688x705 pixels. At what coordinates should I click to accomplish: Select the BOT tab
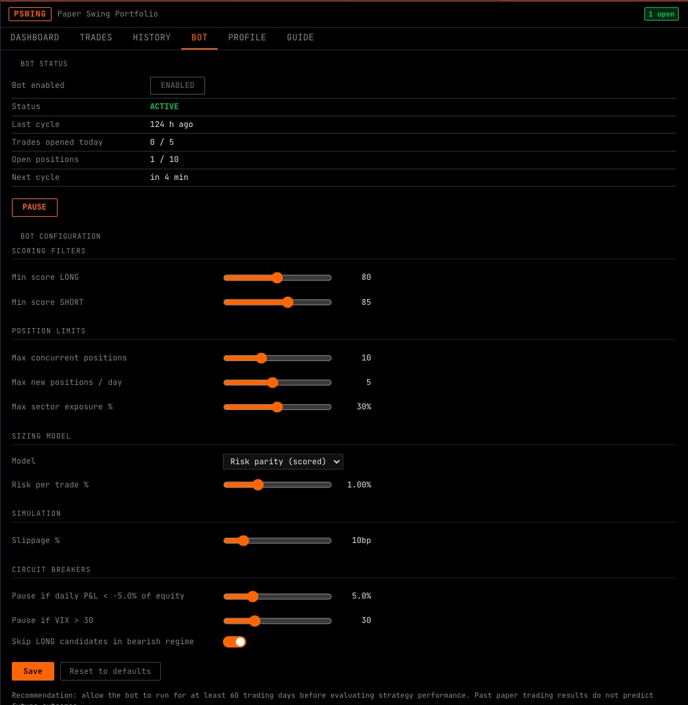pos(199,38)
